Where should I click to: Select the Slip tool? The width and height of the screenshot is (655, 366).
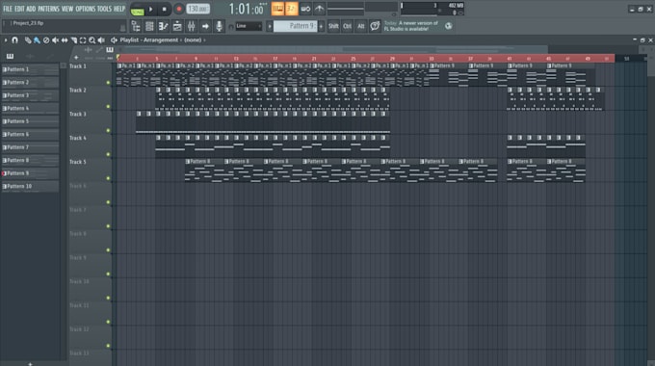point(65,40)
